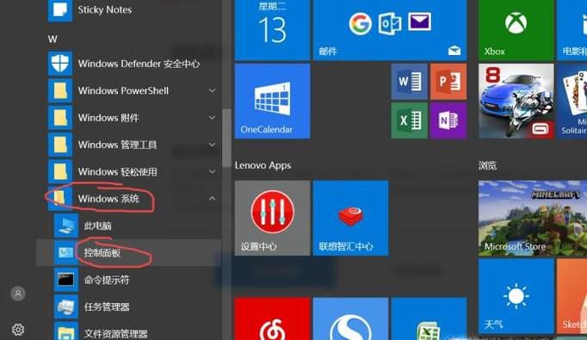Click the Windows 附件 folder icon
The width and height of the screenshot is (587, 340).
60,118
